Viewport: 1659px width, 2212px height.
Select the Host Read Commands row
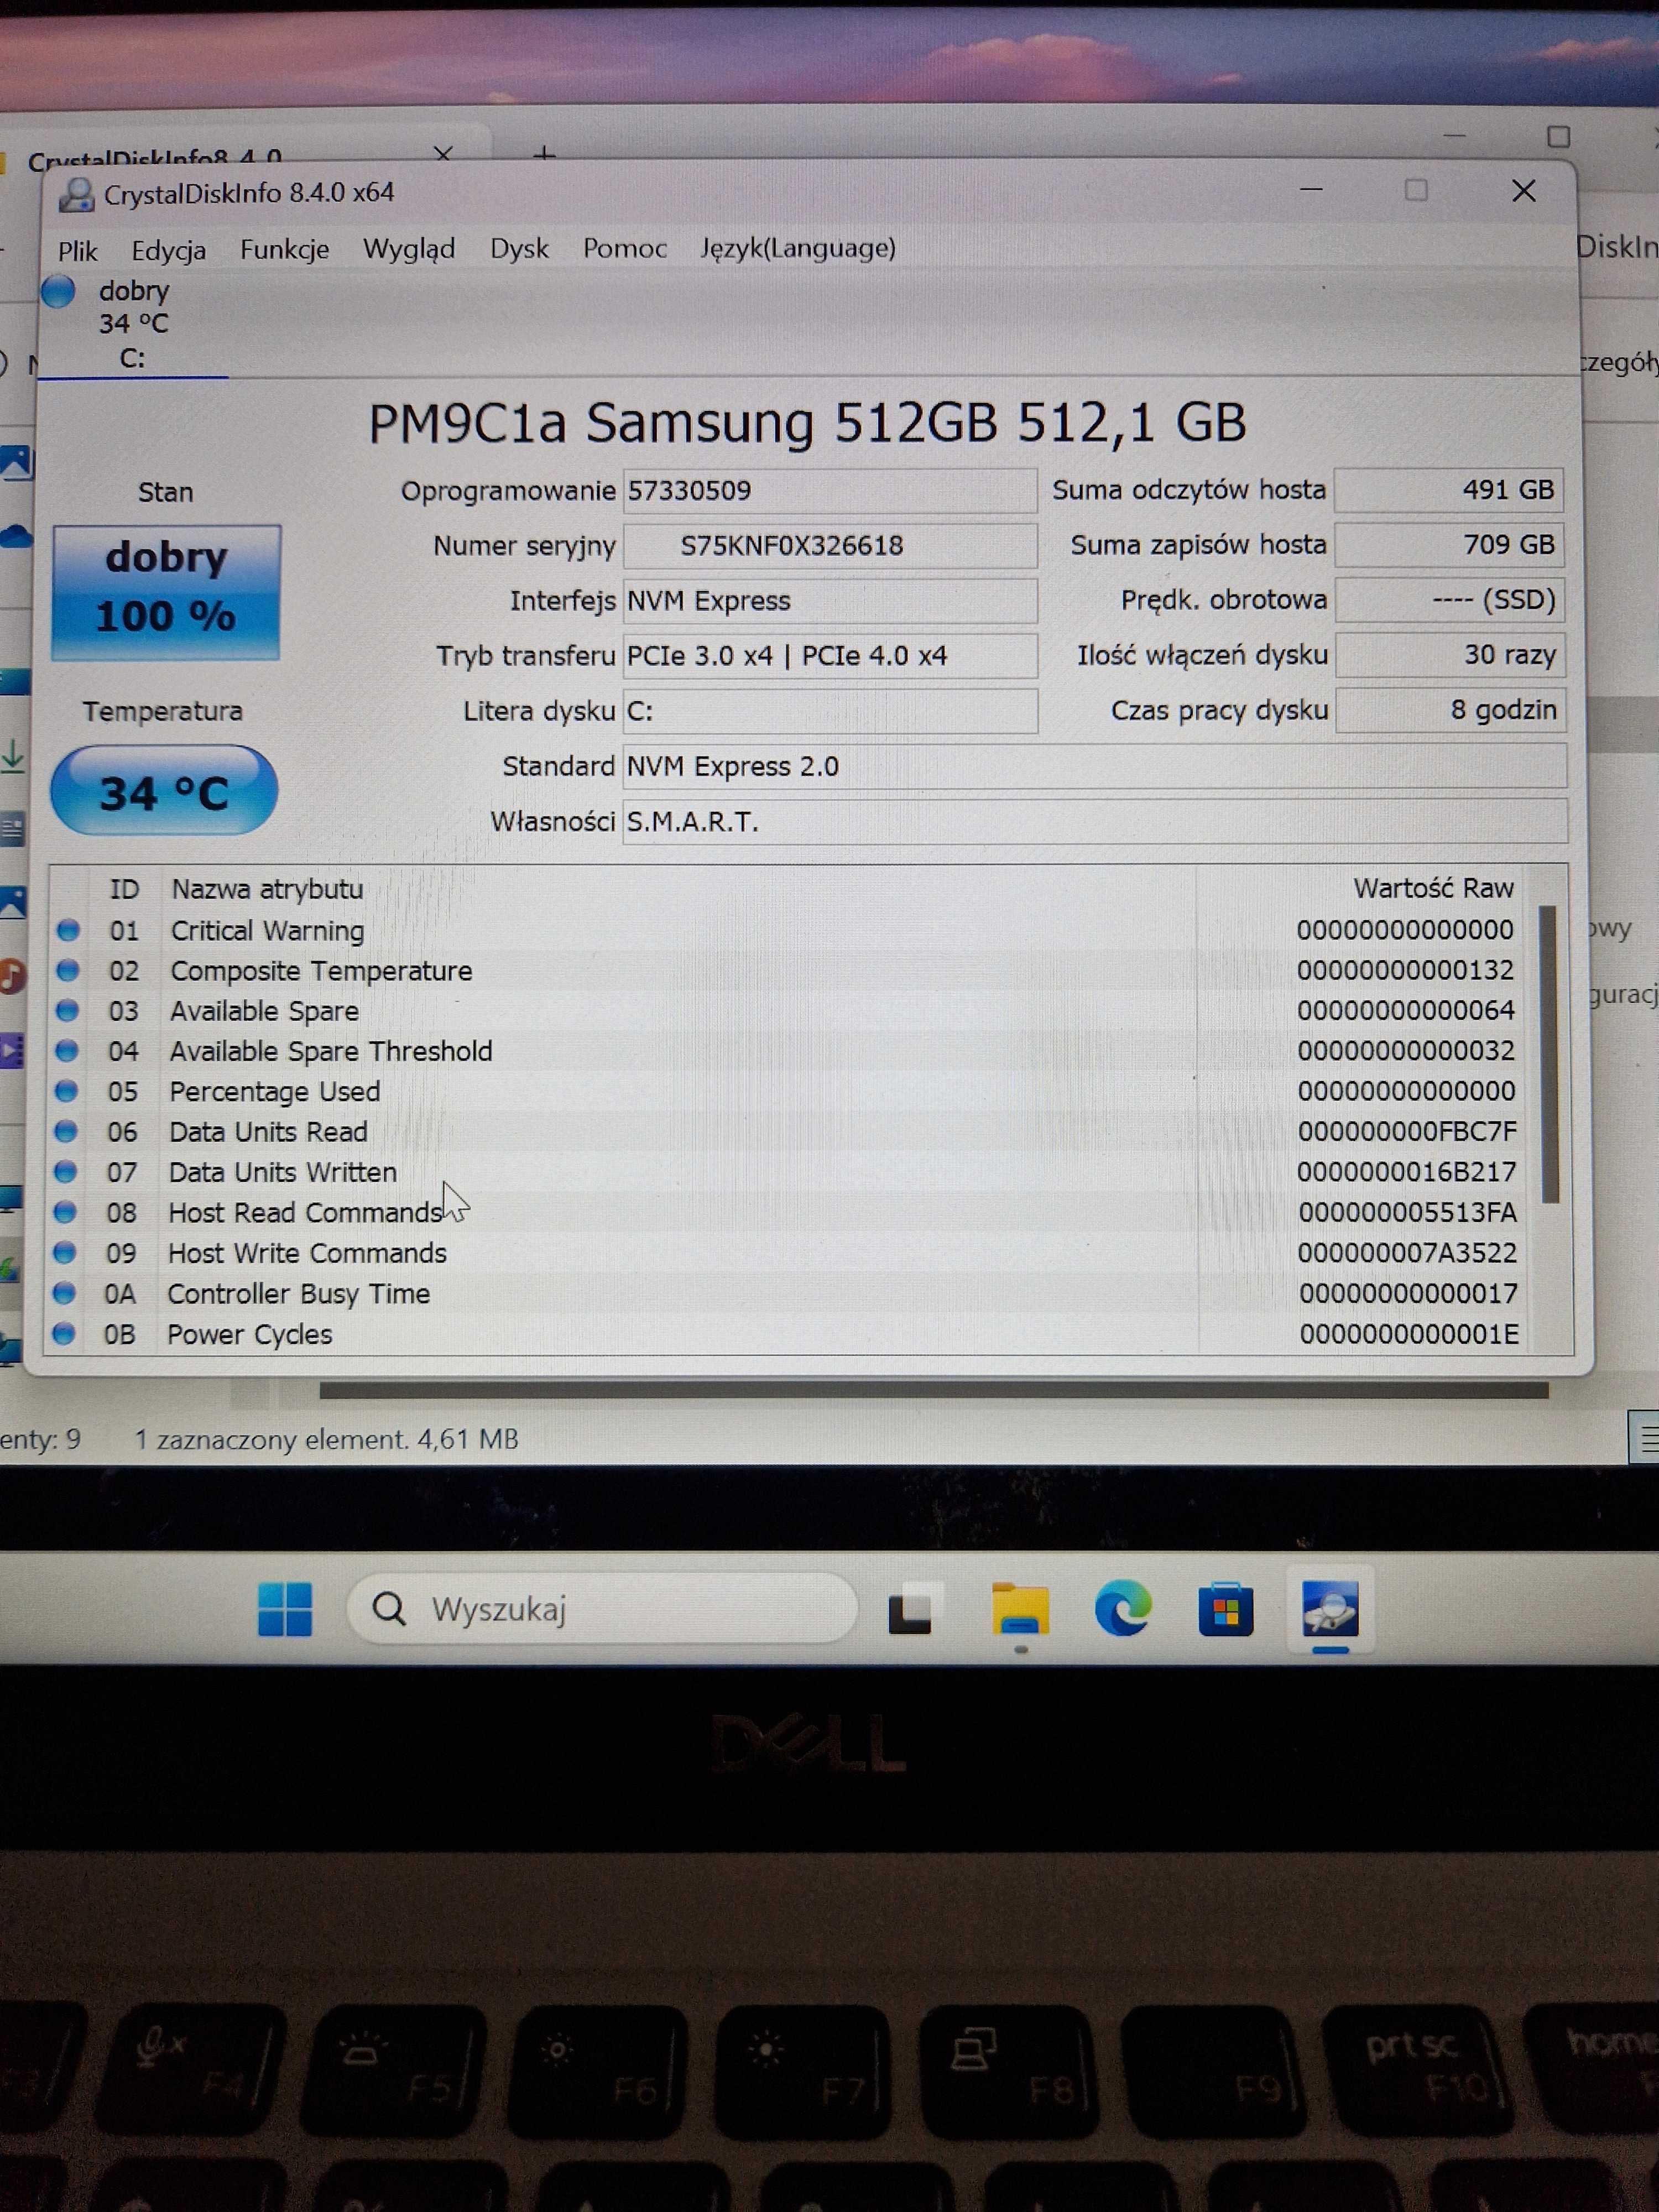click(x=790, y=1213)
